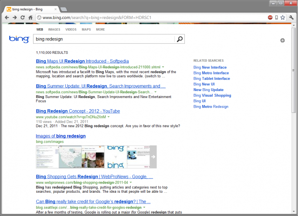The image size is (298, 216).
Task: Click the browser address bar URL
Action: [x=97, y=18]
